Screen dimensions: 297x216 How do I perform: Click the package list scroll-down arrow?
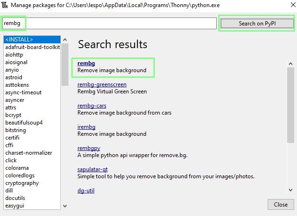(x=65, y=206)
